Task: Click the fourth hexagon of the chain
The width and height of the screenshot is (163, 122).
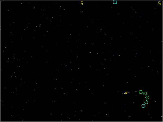Action: coord(146,102)
